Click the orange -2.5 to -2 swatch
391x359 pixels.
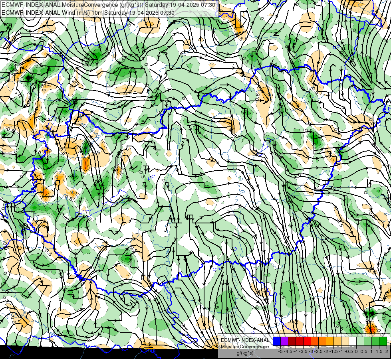pyautogui.click(x=322, y=341)
